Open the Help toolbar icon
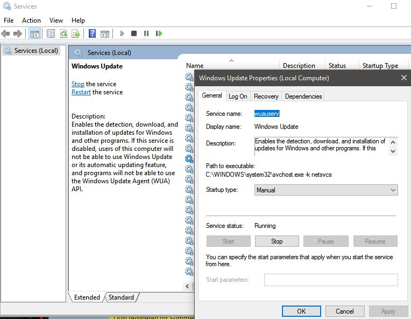The width and height of the screenshot is (411, 319). 93,33
